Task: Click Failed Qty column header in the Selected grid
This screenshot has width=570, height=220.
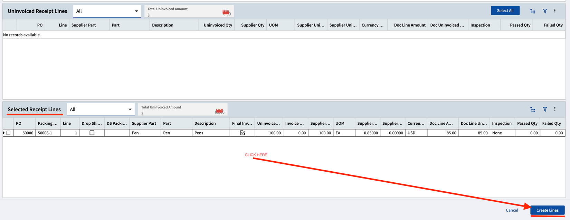Action: tap(552, 123)
